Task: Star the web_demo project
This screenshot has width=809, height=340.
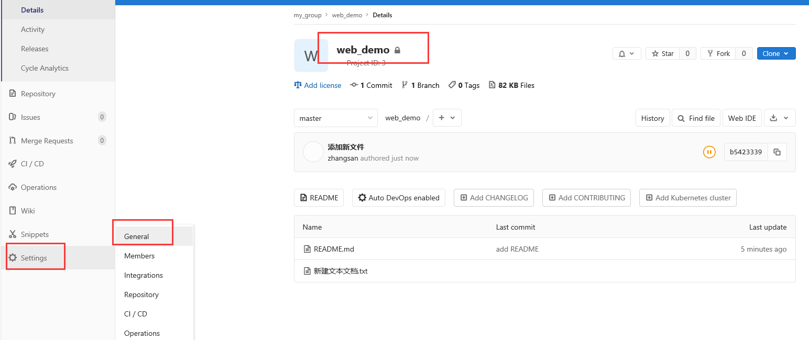Action: coord(662,53)
